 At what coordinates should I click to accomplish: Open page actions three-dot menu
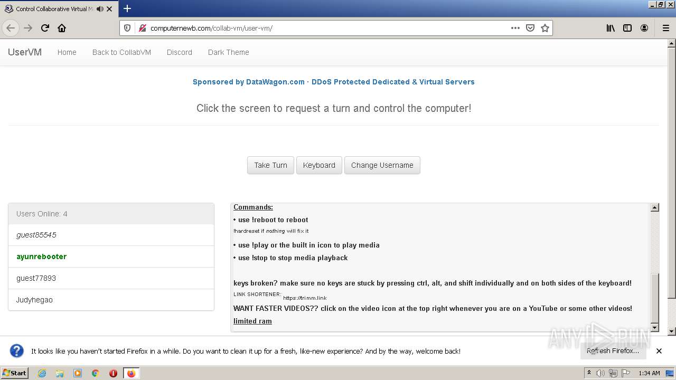click(x=515, y=28)
